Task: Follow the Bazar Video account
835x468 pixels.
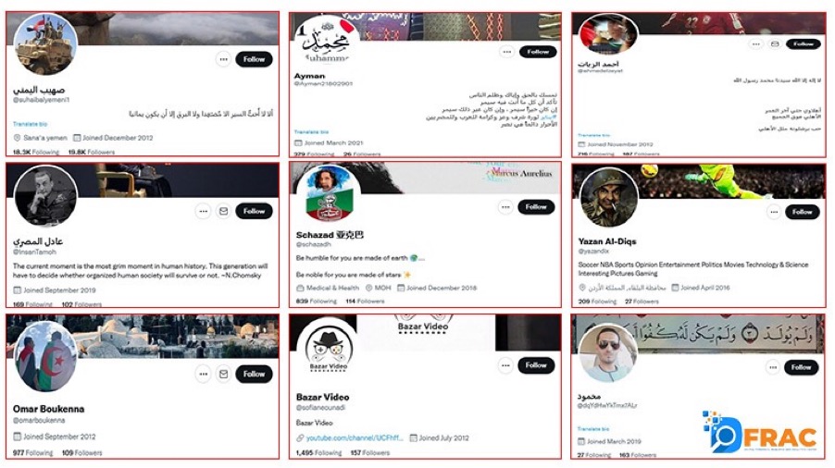Action: pos(536,365)
